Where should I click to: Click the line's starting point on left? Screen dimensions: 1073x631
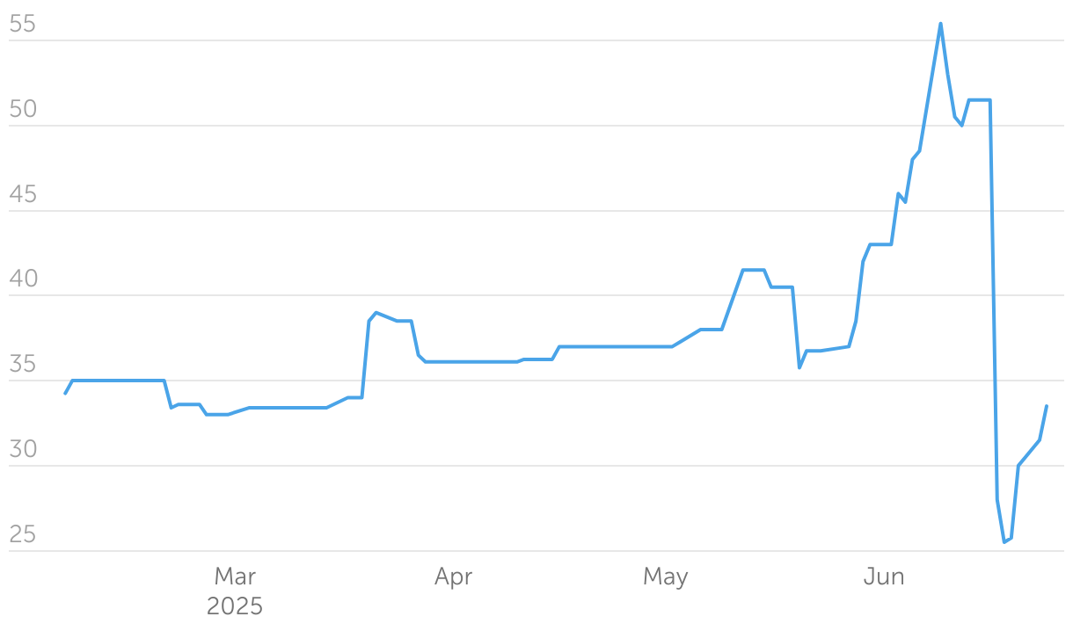click(65, 393)
